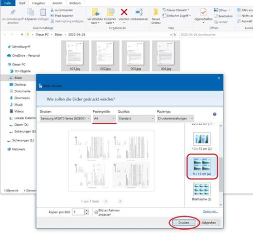Click the refresh icon beside the address bar
Viewport: 253px width, 233px height.
coord(175,34)
